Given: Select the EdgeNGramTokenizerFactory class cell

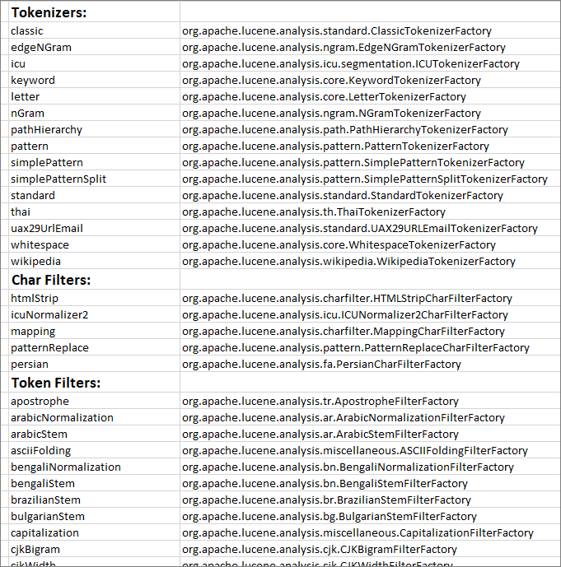Looking at the screenshot, I should click(x=344, y=48).
